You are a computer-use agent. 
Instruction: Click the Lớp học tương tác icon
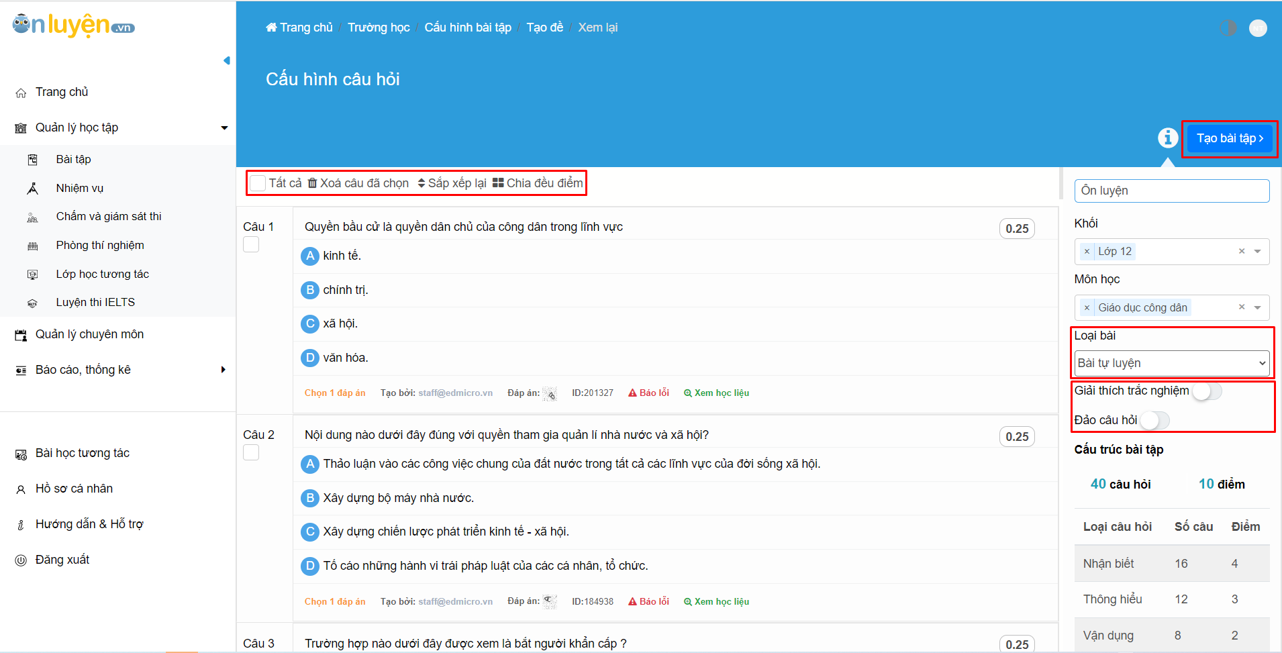32,274
